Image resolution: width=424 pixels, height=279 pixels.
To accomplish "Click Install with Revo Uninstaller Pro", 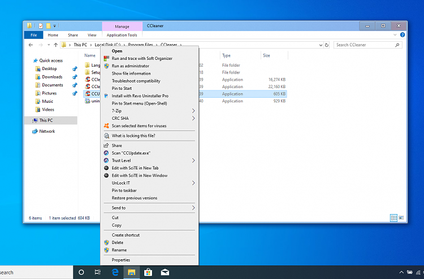I will (x=149, y=96).
